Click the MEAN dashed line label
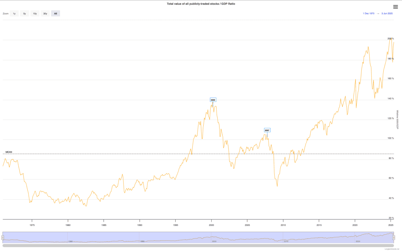 (x=9, y=152)
